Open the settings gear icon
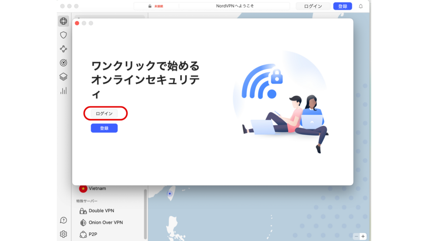The image size is (428, 241). coord(64,234)
